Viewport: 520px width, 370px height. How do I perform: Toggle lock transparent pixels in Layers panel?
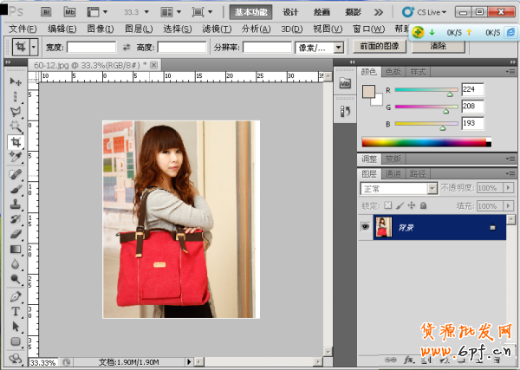pos(388,205)
